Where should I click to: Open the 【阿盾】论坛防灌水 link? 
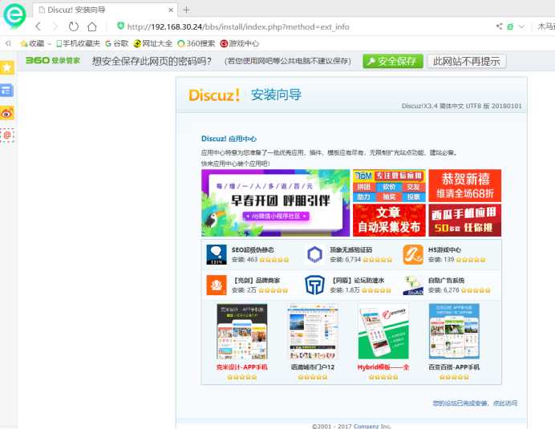pyautogui.click(x=357, y=281)
